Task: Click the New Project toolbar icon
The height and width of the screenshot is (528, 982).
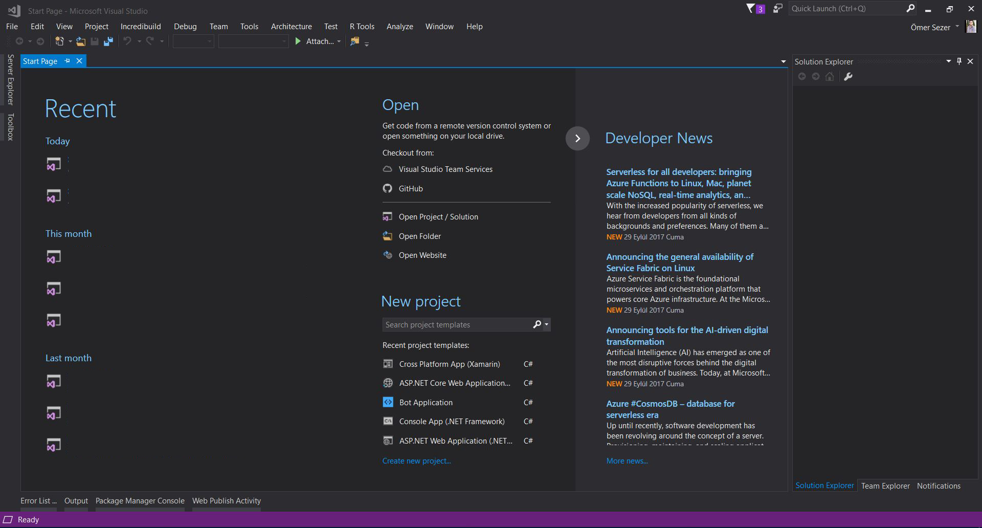Action: 60,41
